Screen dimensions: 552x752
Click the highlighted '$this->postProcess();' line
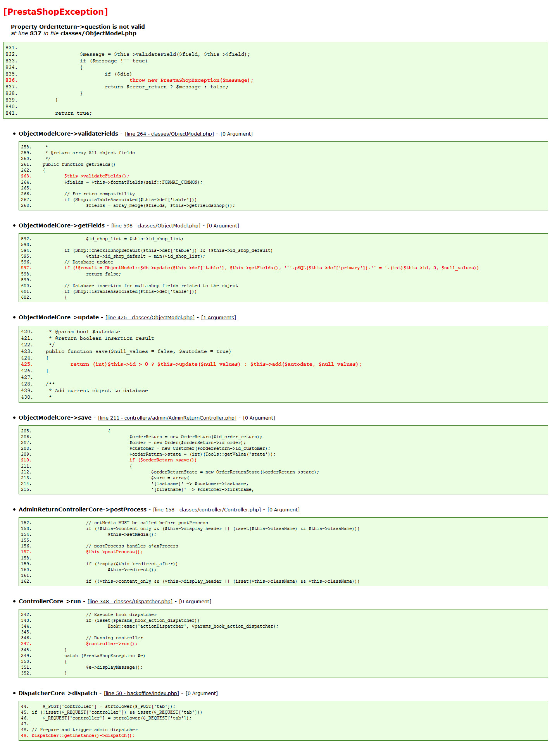point(114,552)
